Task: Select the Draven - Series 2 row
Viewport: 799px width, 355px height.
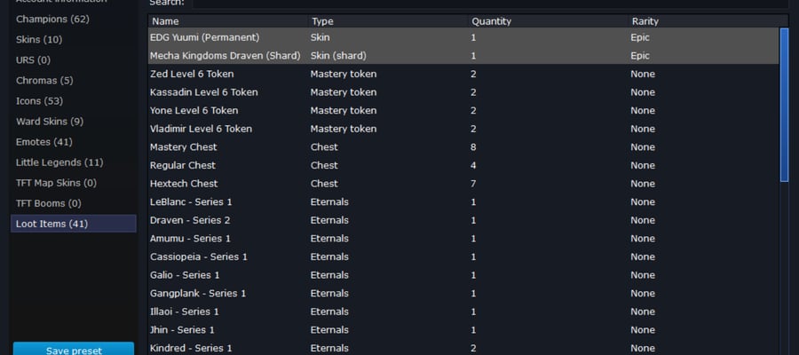Action: pyautogui.click(x=463, y=220)
